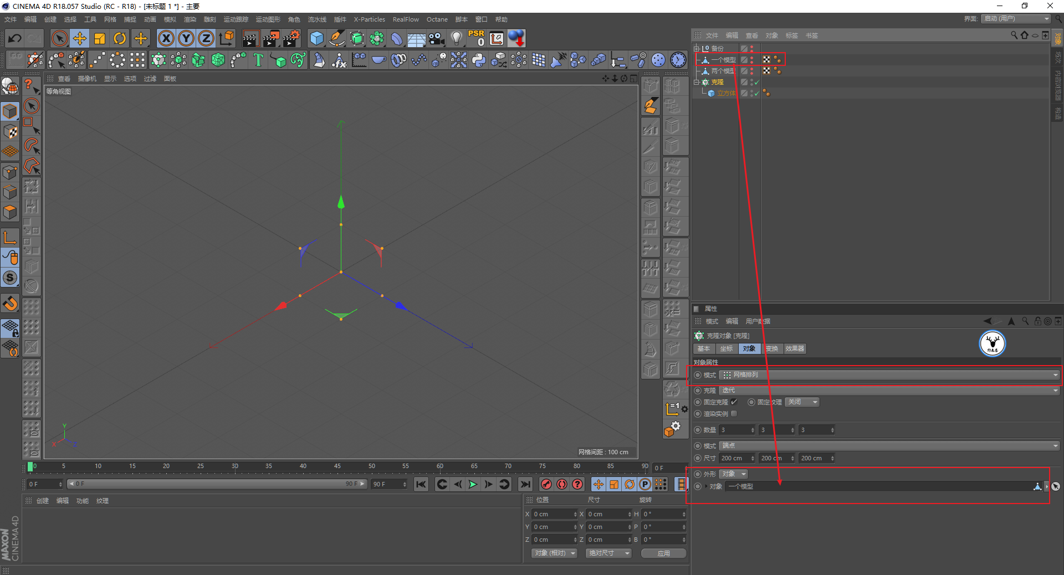Toggle the 固定克隆 checkbox
This screenshot has width=1064, height=575.
click(734, 402)
